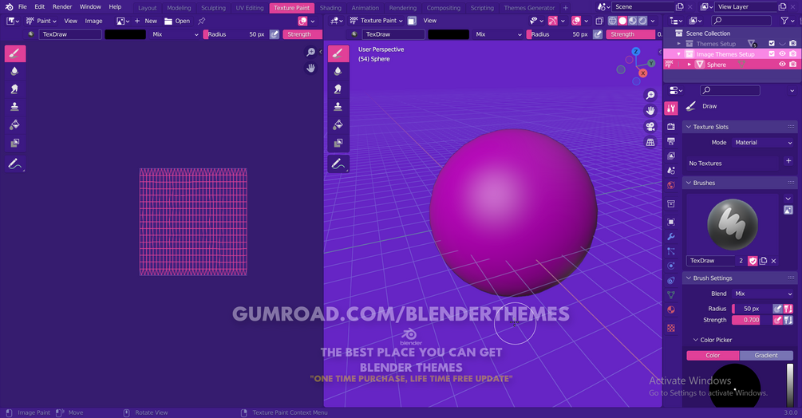Image resolution: width=802 pixels, height=418 pixels.
Task: Click New image button in image editor
Action: tap(146, 21)
